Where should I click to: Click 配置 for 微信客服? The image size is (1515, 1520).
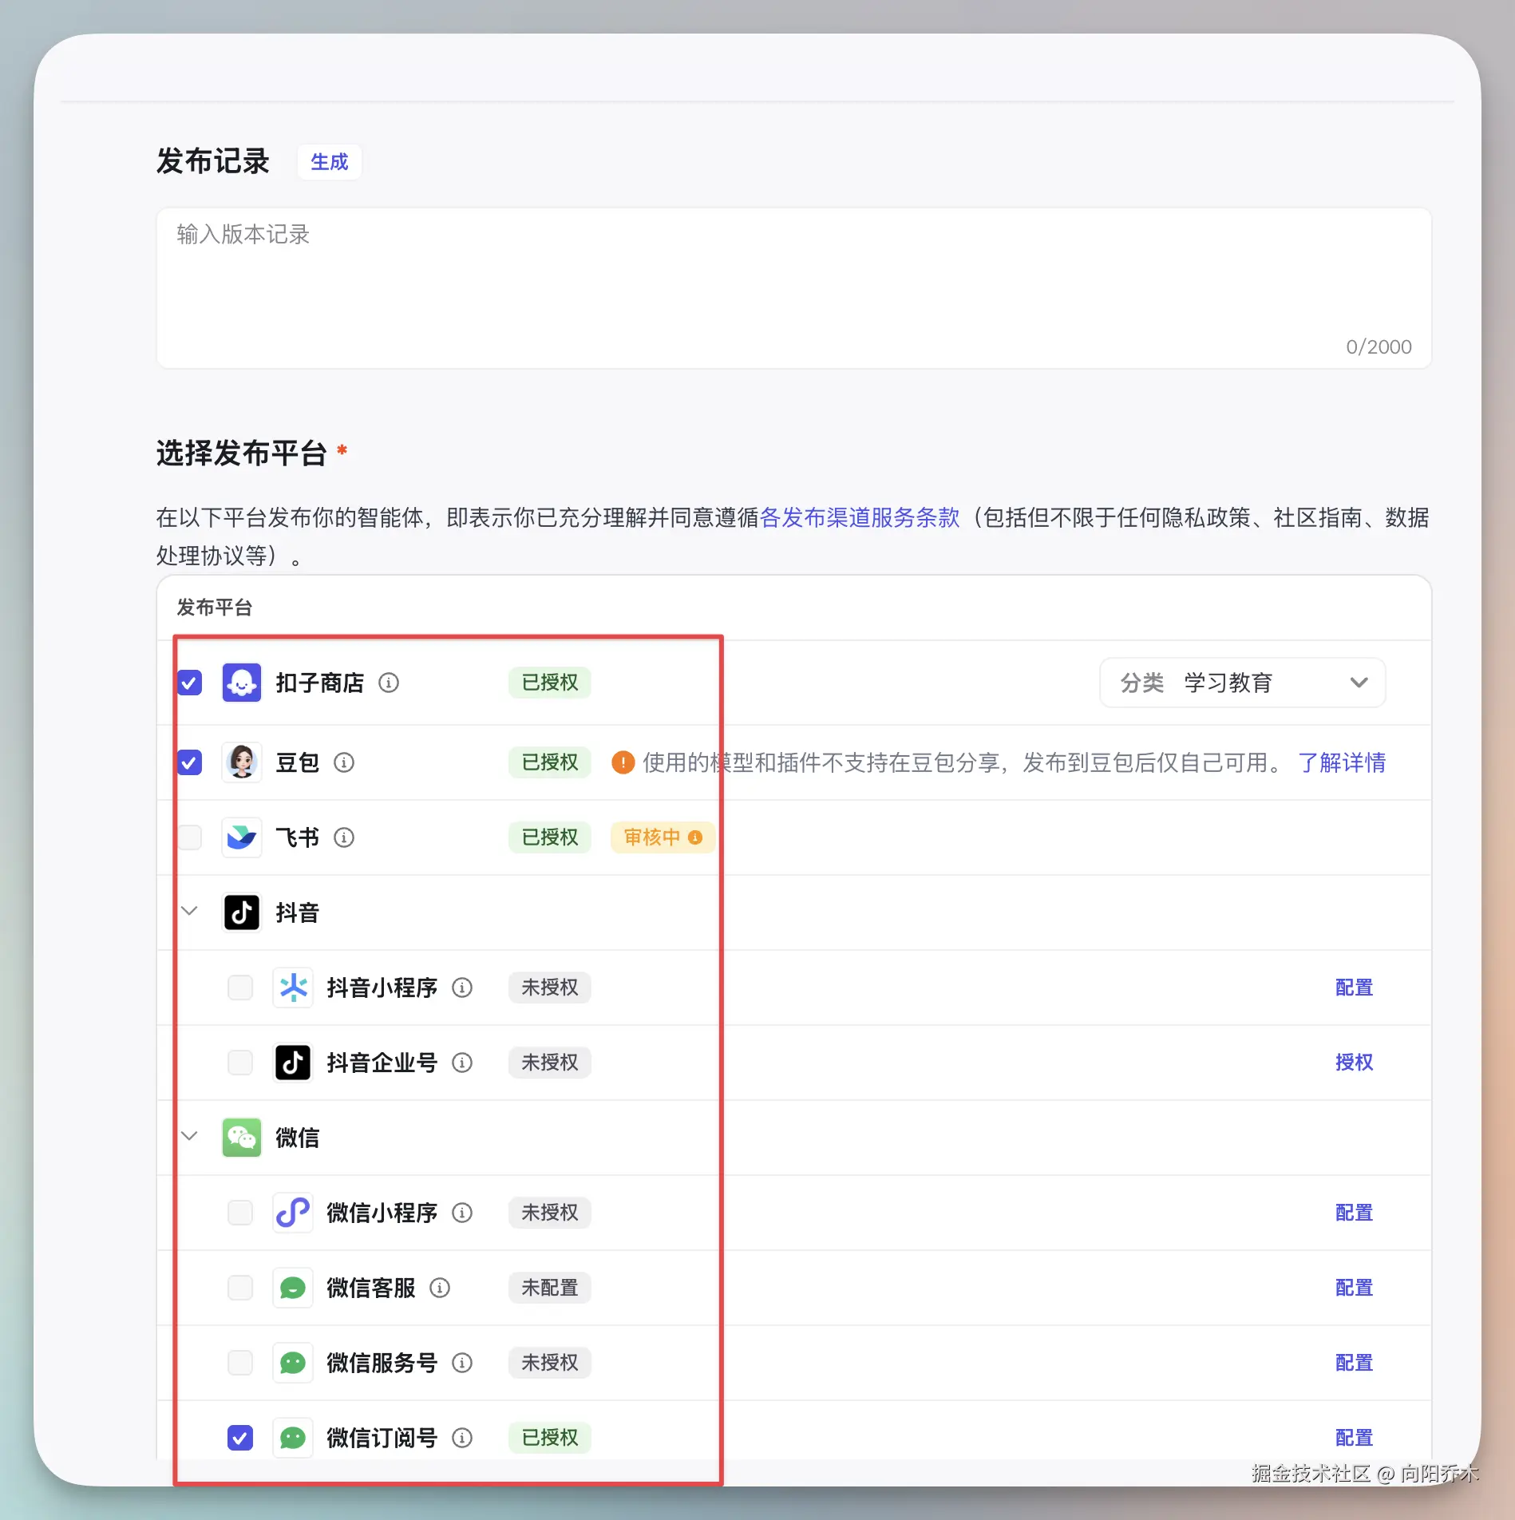[x=1355, y=1288]
